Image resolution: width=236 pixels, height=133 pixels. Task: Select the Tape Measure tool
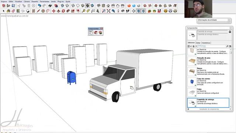(x=83, y=11)
